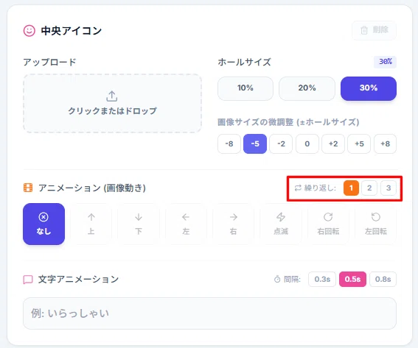Select the なし (no animation) option
The image size is (418, 348).
tap(43, 224)
